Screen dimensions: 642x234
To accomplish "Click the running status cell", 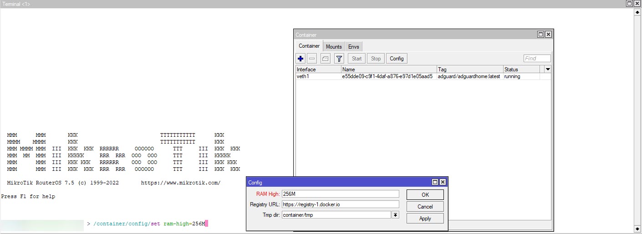I will tap(522, 76).
